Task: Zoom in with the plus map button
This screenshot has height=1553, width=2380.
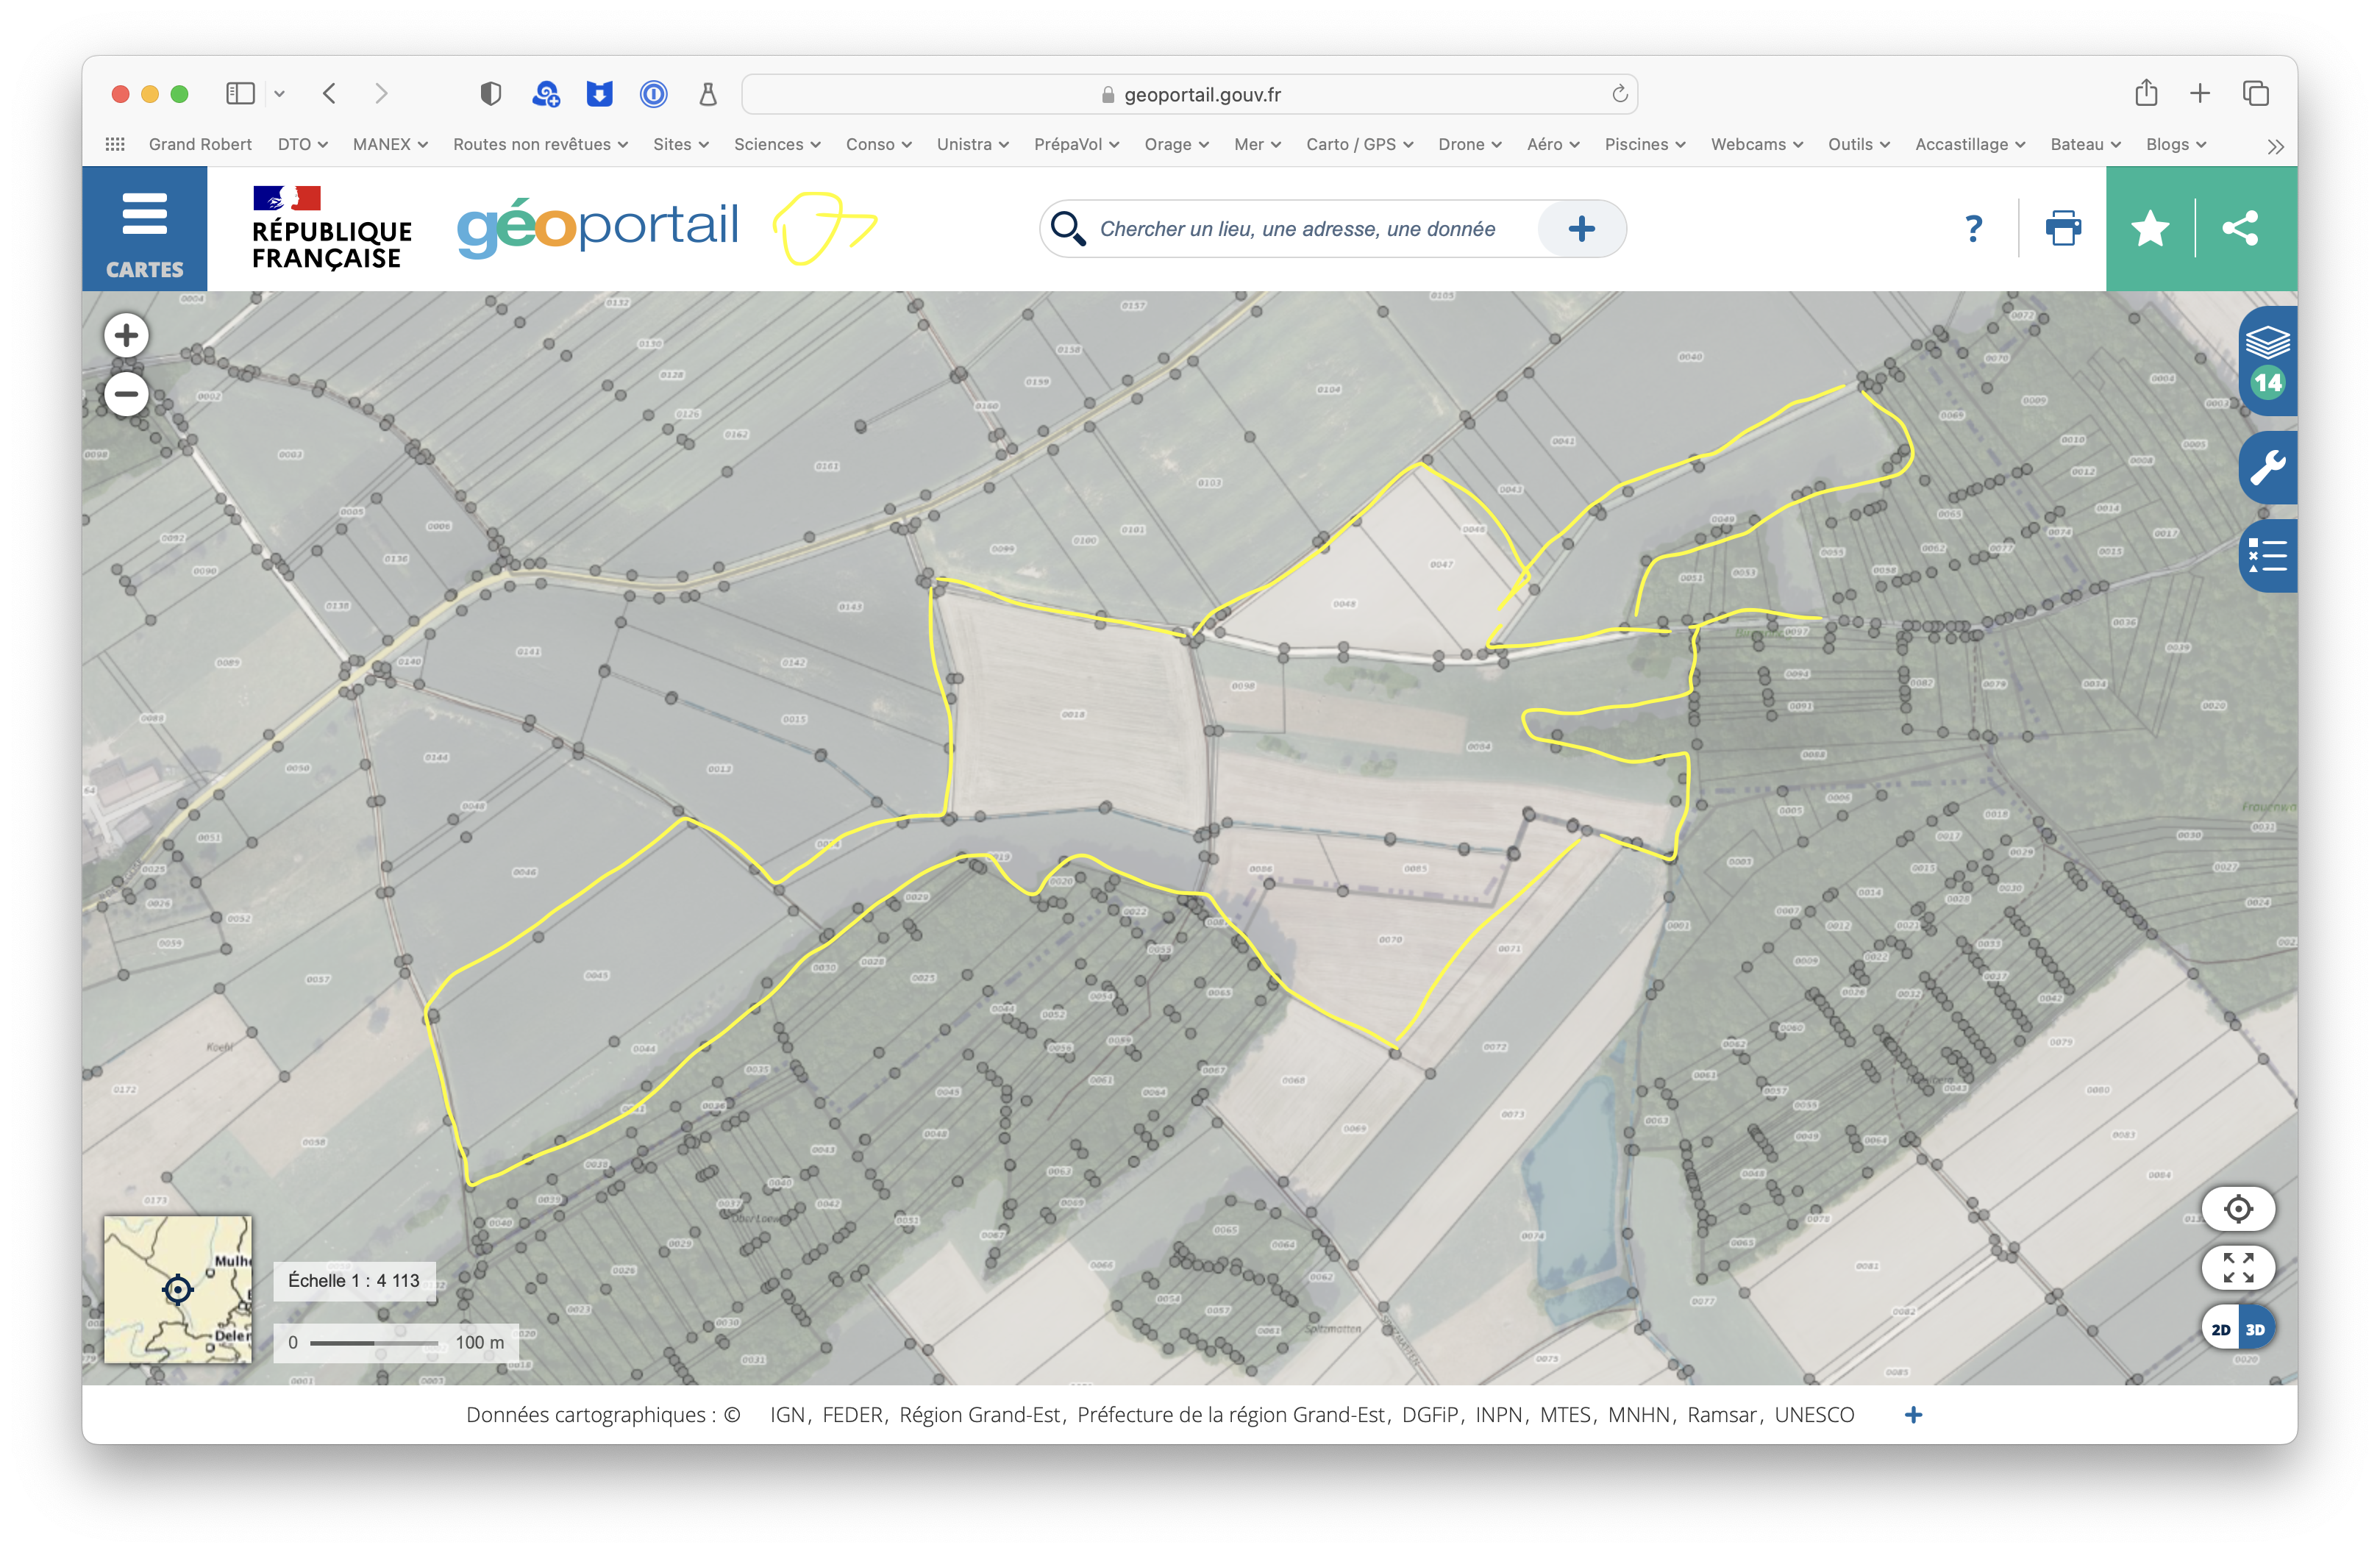Action: (x=126, y=335)
